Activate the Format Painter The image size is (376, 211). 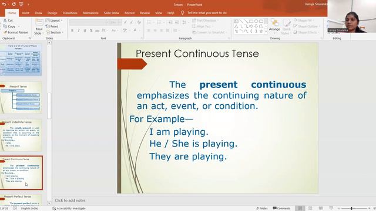(x=16, y=32)
